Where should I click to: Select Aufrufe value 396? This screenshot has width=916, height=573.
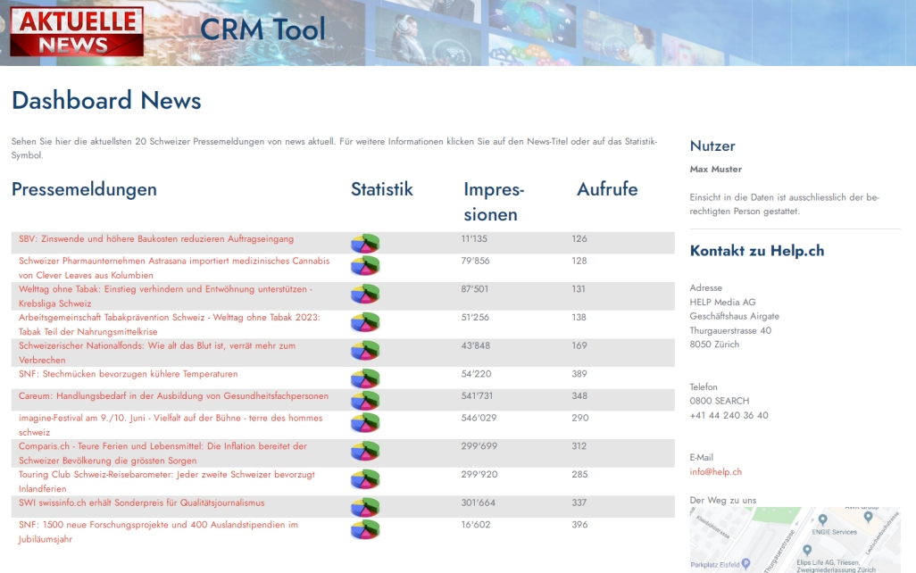579,525
